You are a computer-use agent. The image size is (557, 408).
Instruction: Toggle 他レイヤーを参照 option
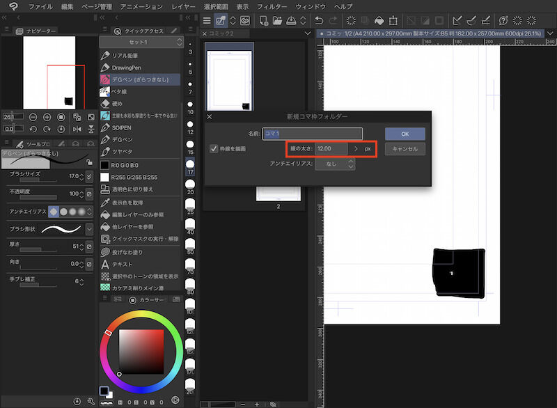pos(140,226)
